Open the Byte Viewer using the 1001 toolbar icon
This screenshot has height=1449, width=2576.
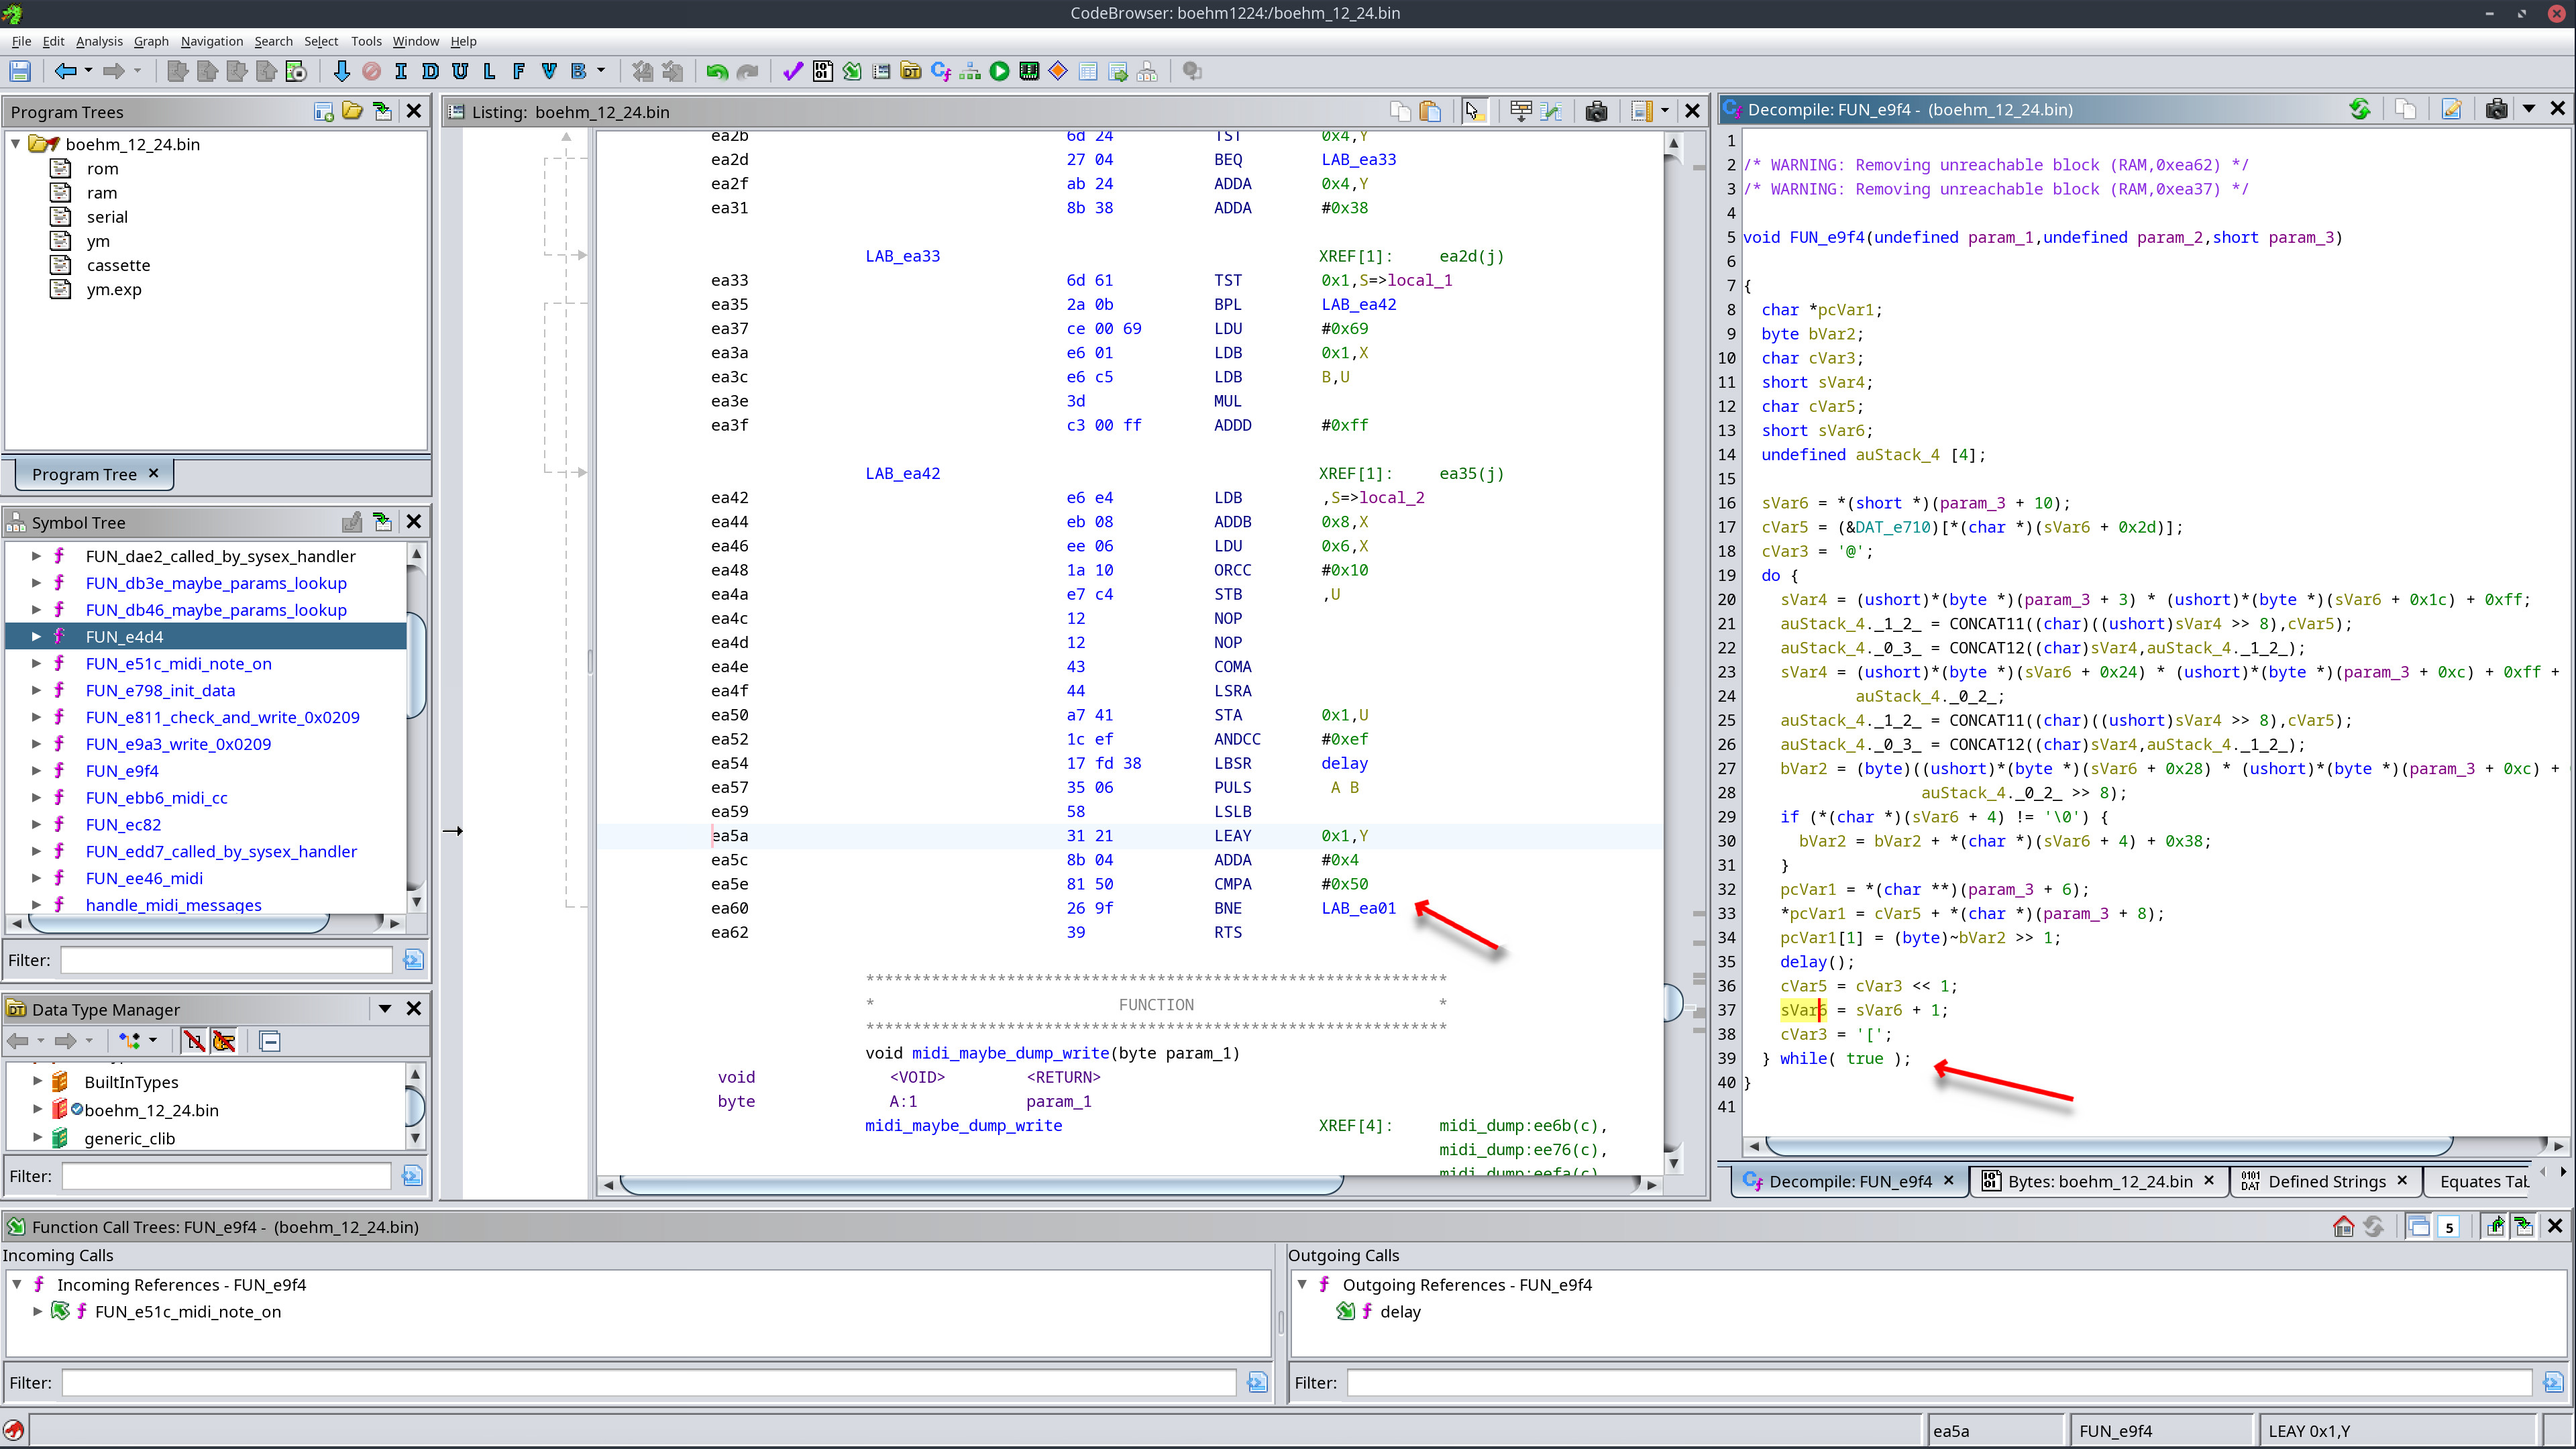[822, 70]
